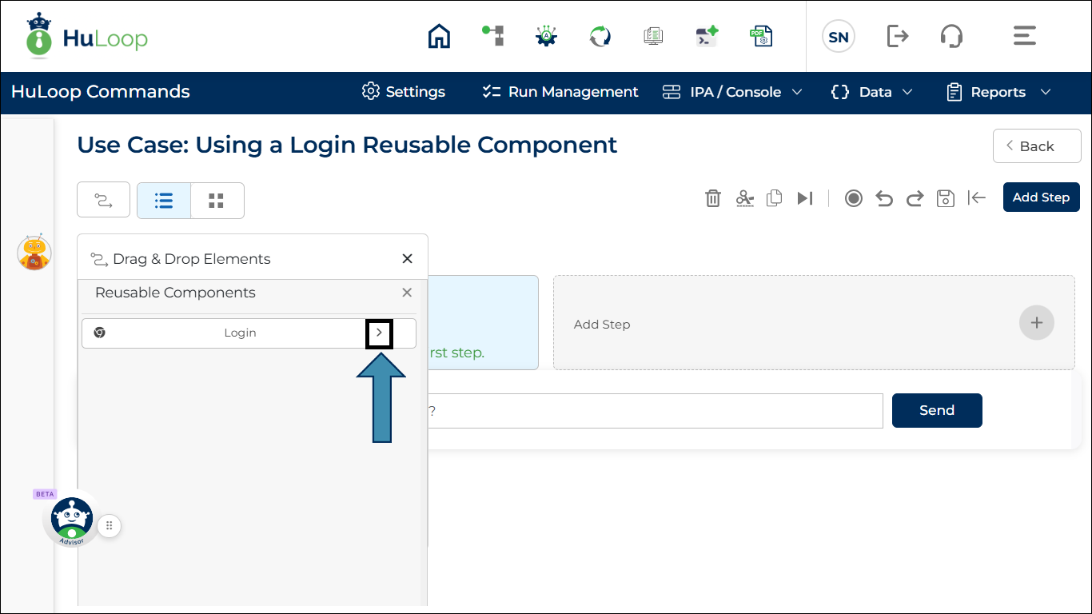
Task: Enable the flow diagram view
Action: click(x=103, y=201)
